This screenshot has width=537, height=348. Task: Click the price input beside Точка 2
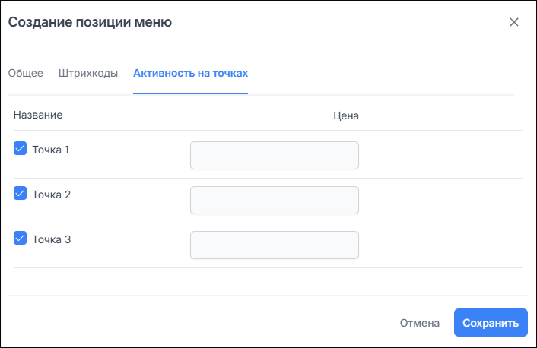tap(274, 201)
